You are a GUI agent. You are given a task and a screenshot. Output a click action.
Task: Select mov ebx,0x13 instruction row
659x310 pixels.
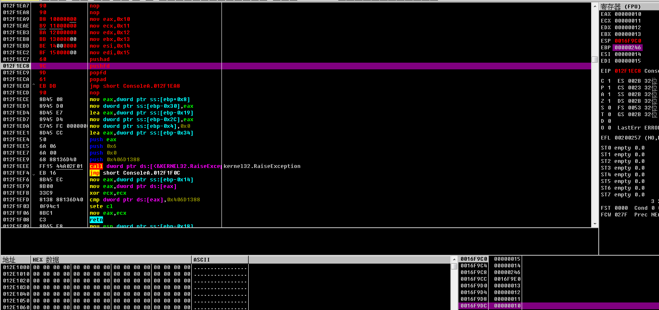pos(110,39)
